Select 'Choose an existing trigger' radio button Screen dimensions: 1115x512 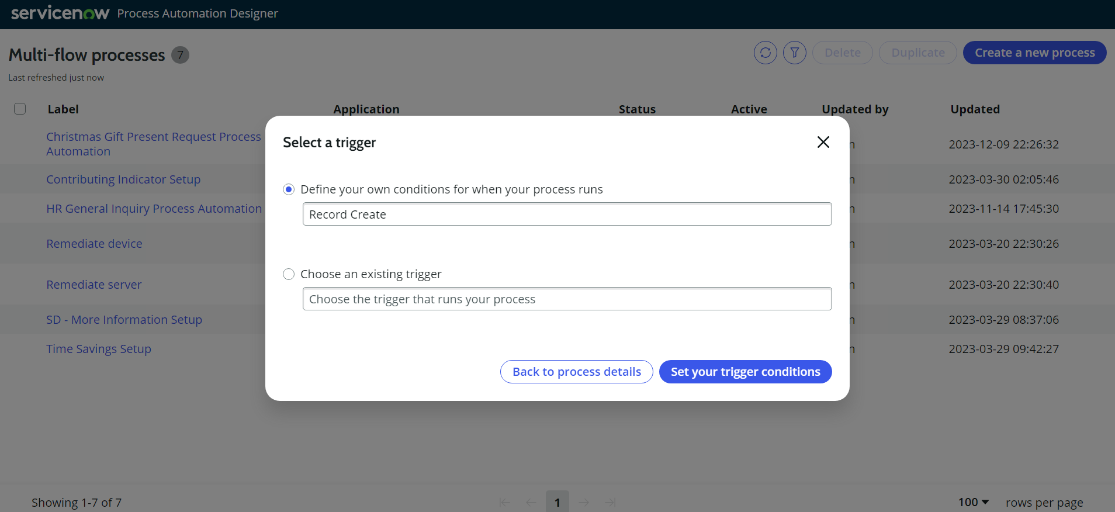point(289,274)
